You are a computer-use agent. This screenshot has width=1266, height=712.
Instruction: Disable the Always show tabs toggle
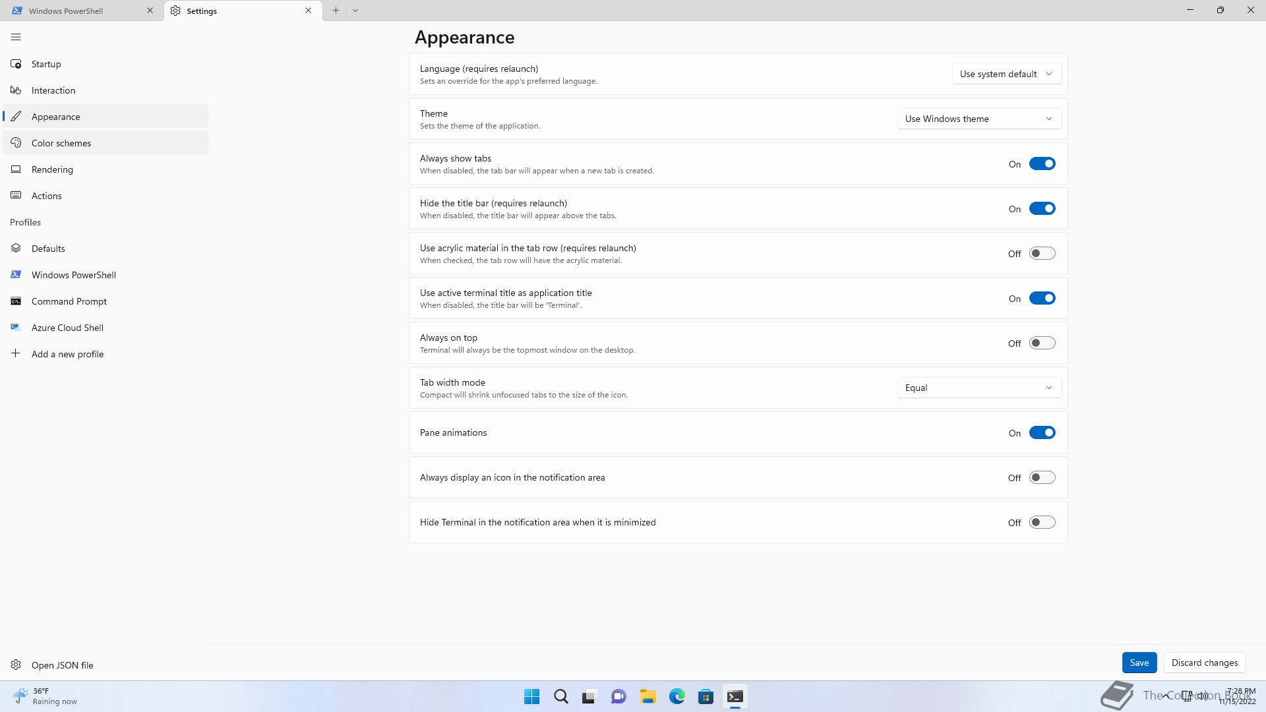(x=1042, y=163)
